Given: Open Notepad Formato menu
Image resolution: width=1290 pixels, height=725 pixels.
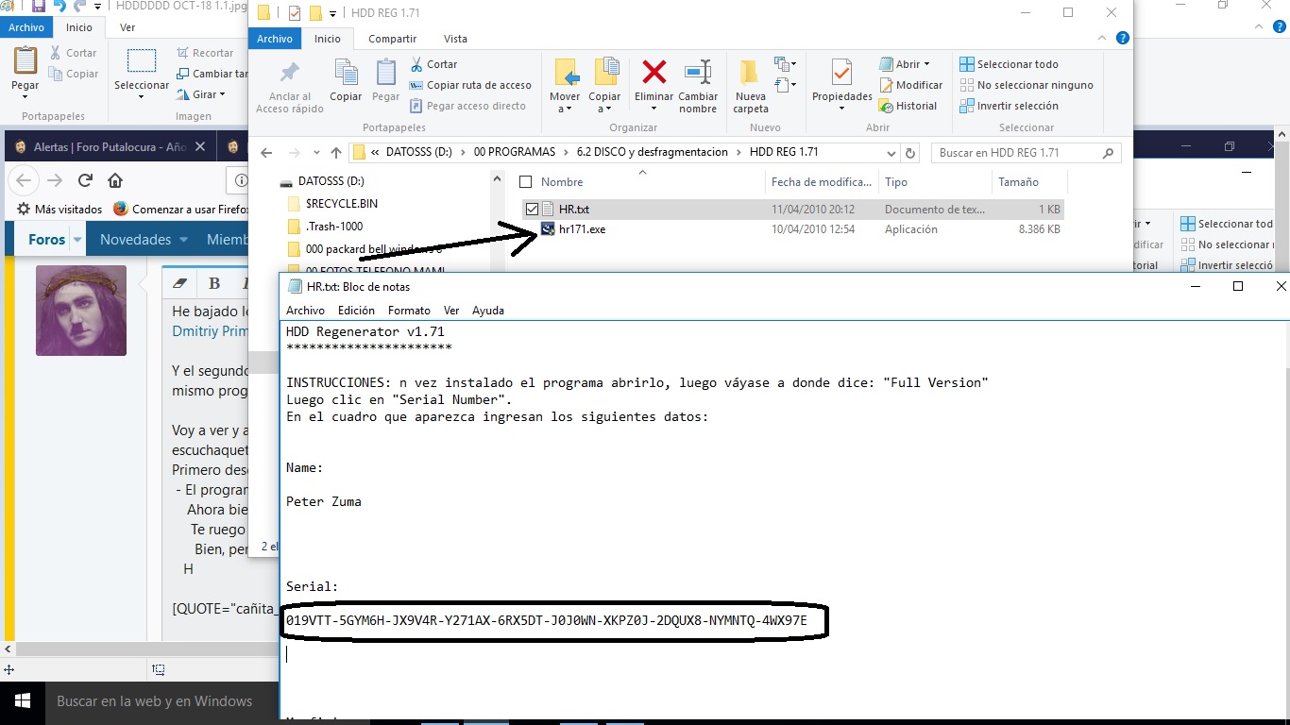Looking at the screenshot, I should (409, 311).
